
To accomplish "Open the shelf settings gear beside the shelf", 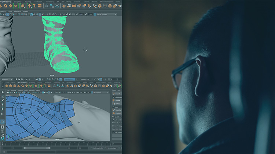I will click(3, 86).
